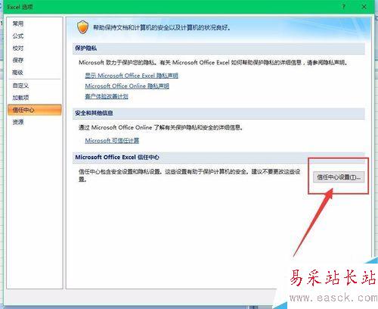
Task: Click the Microsoft Office Excel 信任中心 header
Action: tap(218, 158)
